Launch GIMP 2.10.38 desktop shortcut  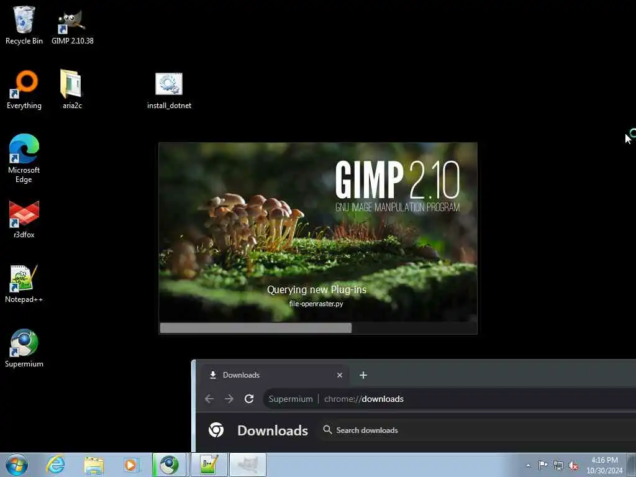[x=72, y=26]
